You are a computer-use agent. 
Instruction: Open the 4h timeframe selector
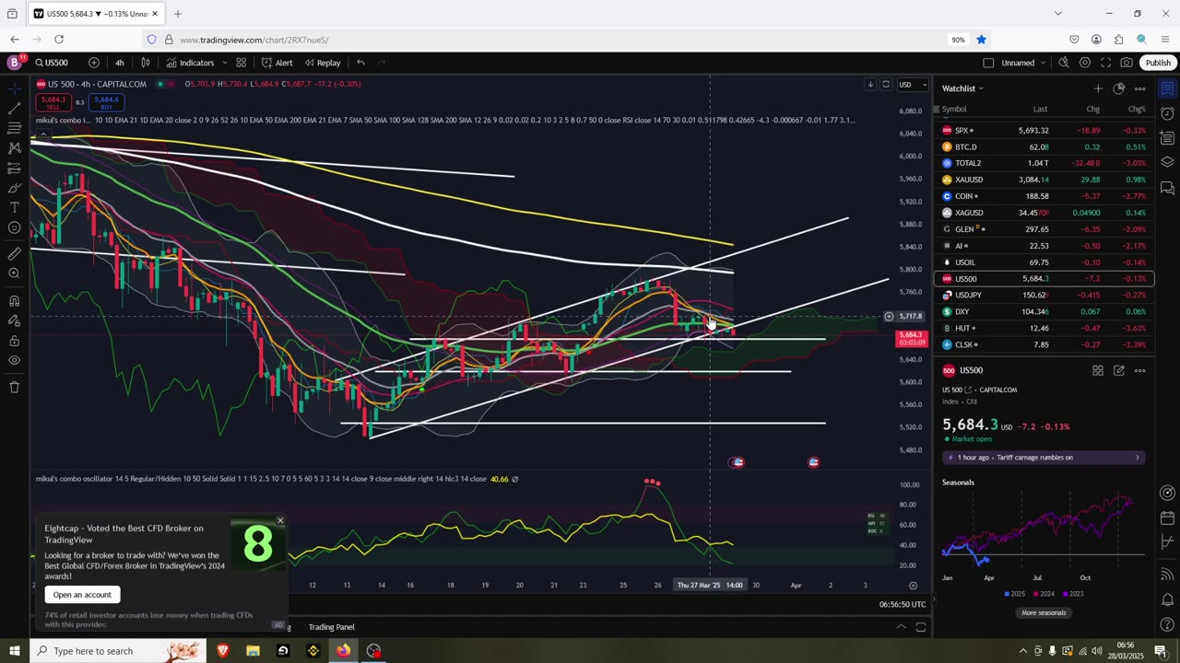[120, 63]
